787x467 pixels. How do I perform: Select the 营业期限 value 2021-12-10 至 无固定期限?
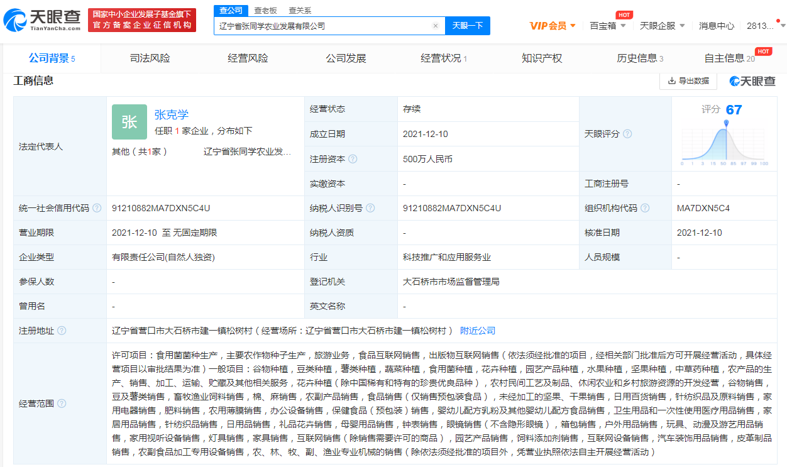(x=165, y=233)
